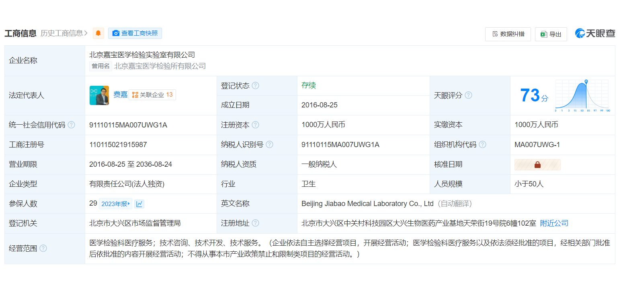Click organization code MA007UWG-1
Image resolution: width=621 pixels, height=283 pixels.
tap(537, 144)
